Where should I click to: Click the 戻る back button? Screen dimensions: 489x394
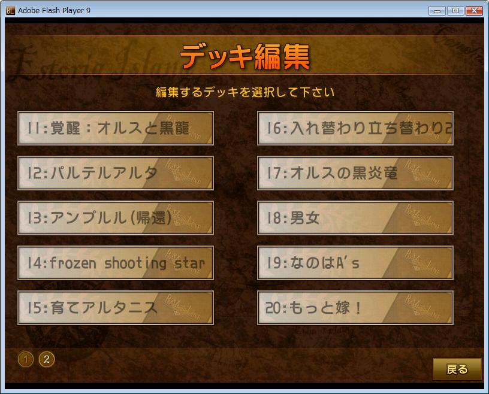[x=457, y=369]
